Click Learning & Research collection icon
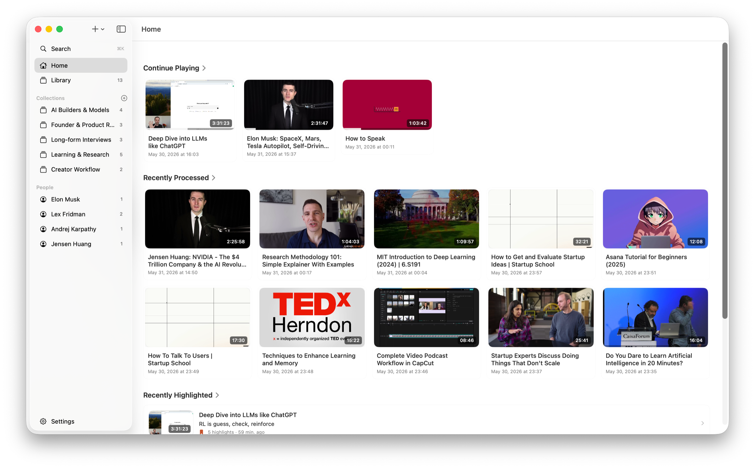The height and width of the screenshot is (468, 755). click(43, 154)
